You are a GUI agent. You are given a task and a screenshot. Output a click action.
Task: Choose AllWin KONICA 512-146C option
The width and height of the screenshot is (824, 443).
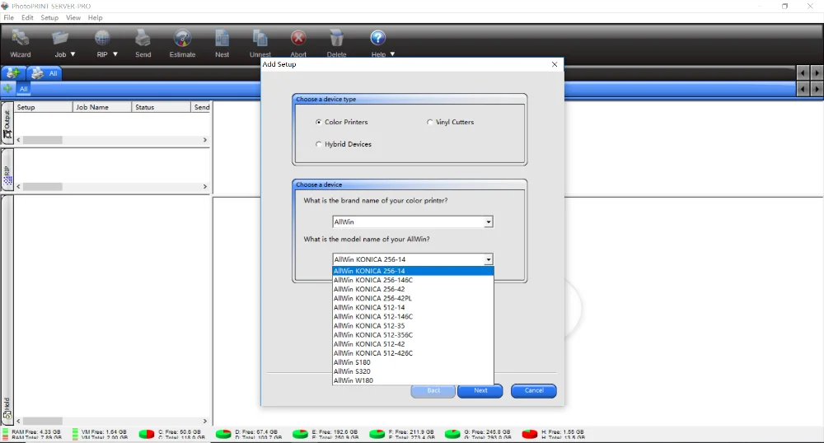(x=413, y=316)
